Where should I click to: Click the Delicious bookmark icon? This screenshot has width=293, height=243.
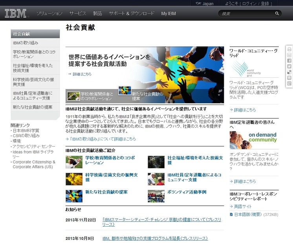[x=289, y=72]
